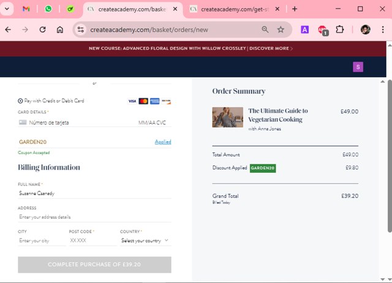The width and height of the screenshot is (392, 283).
Task: View site information icon in address bar
Action: (80, 30)
